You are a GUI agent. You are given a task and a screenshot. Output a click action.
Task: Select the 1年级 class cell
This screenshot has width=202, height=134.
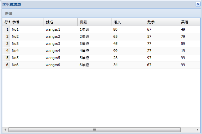click(x=95, y=29)
